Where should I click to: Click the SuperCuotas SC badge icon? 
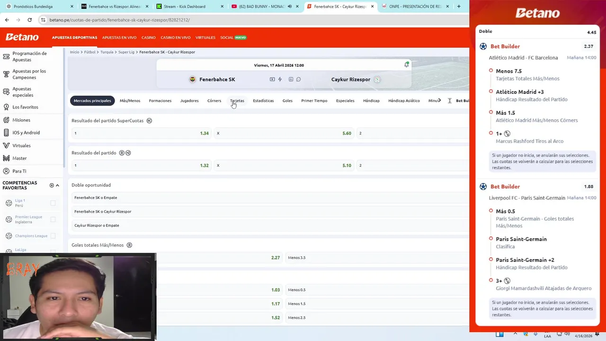click(149, 121)
